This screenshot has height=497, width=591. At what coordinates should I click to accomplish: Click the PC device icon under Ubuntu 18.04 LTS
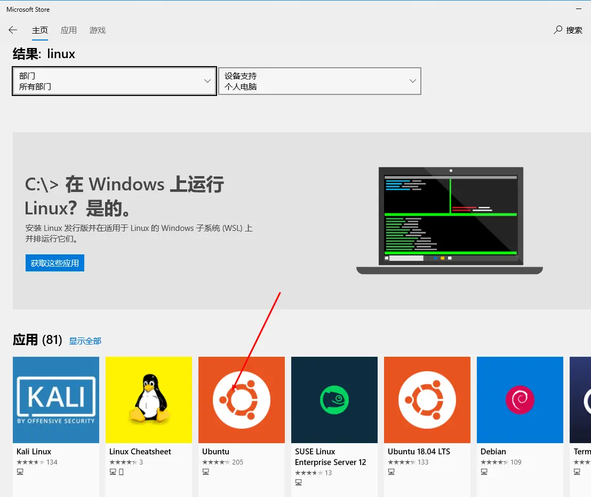391,472
